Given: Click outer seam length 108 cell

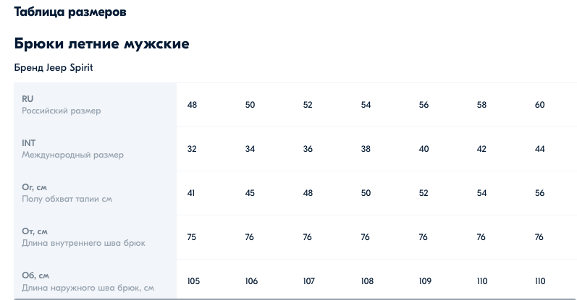Looking at the screenshot, I should point(367,281).
